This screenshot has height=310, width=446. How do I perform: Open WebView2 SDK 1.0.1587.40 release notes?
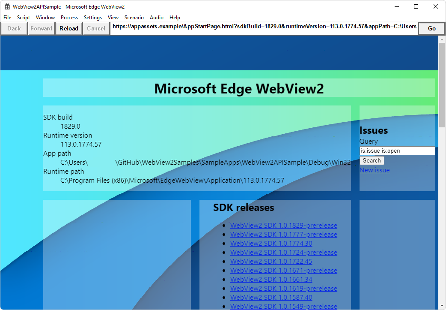coord(271,297)
